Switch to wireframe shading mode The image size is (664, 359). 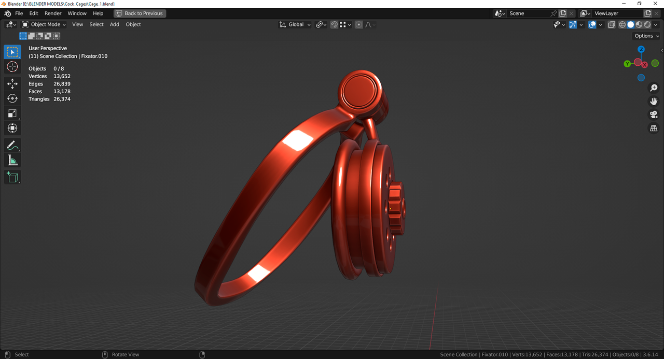622,24
